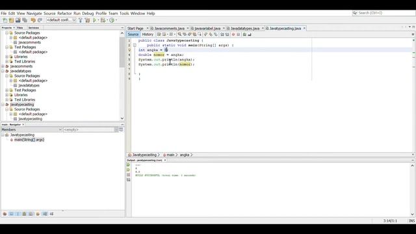
Task: Click the angka breadcrumb item
Action: click(185, 155)
